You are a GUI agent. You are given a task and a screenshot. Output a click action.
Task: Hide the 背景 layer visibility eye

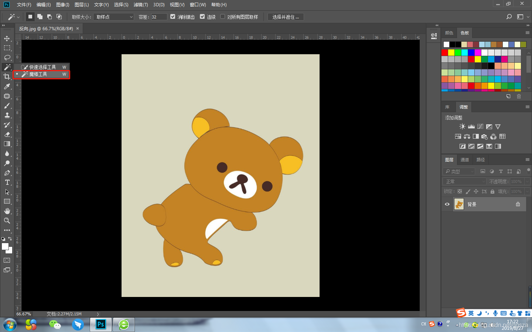tap(447, 204)
